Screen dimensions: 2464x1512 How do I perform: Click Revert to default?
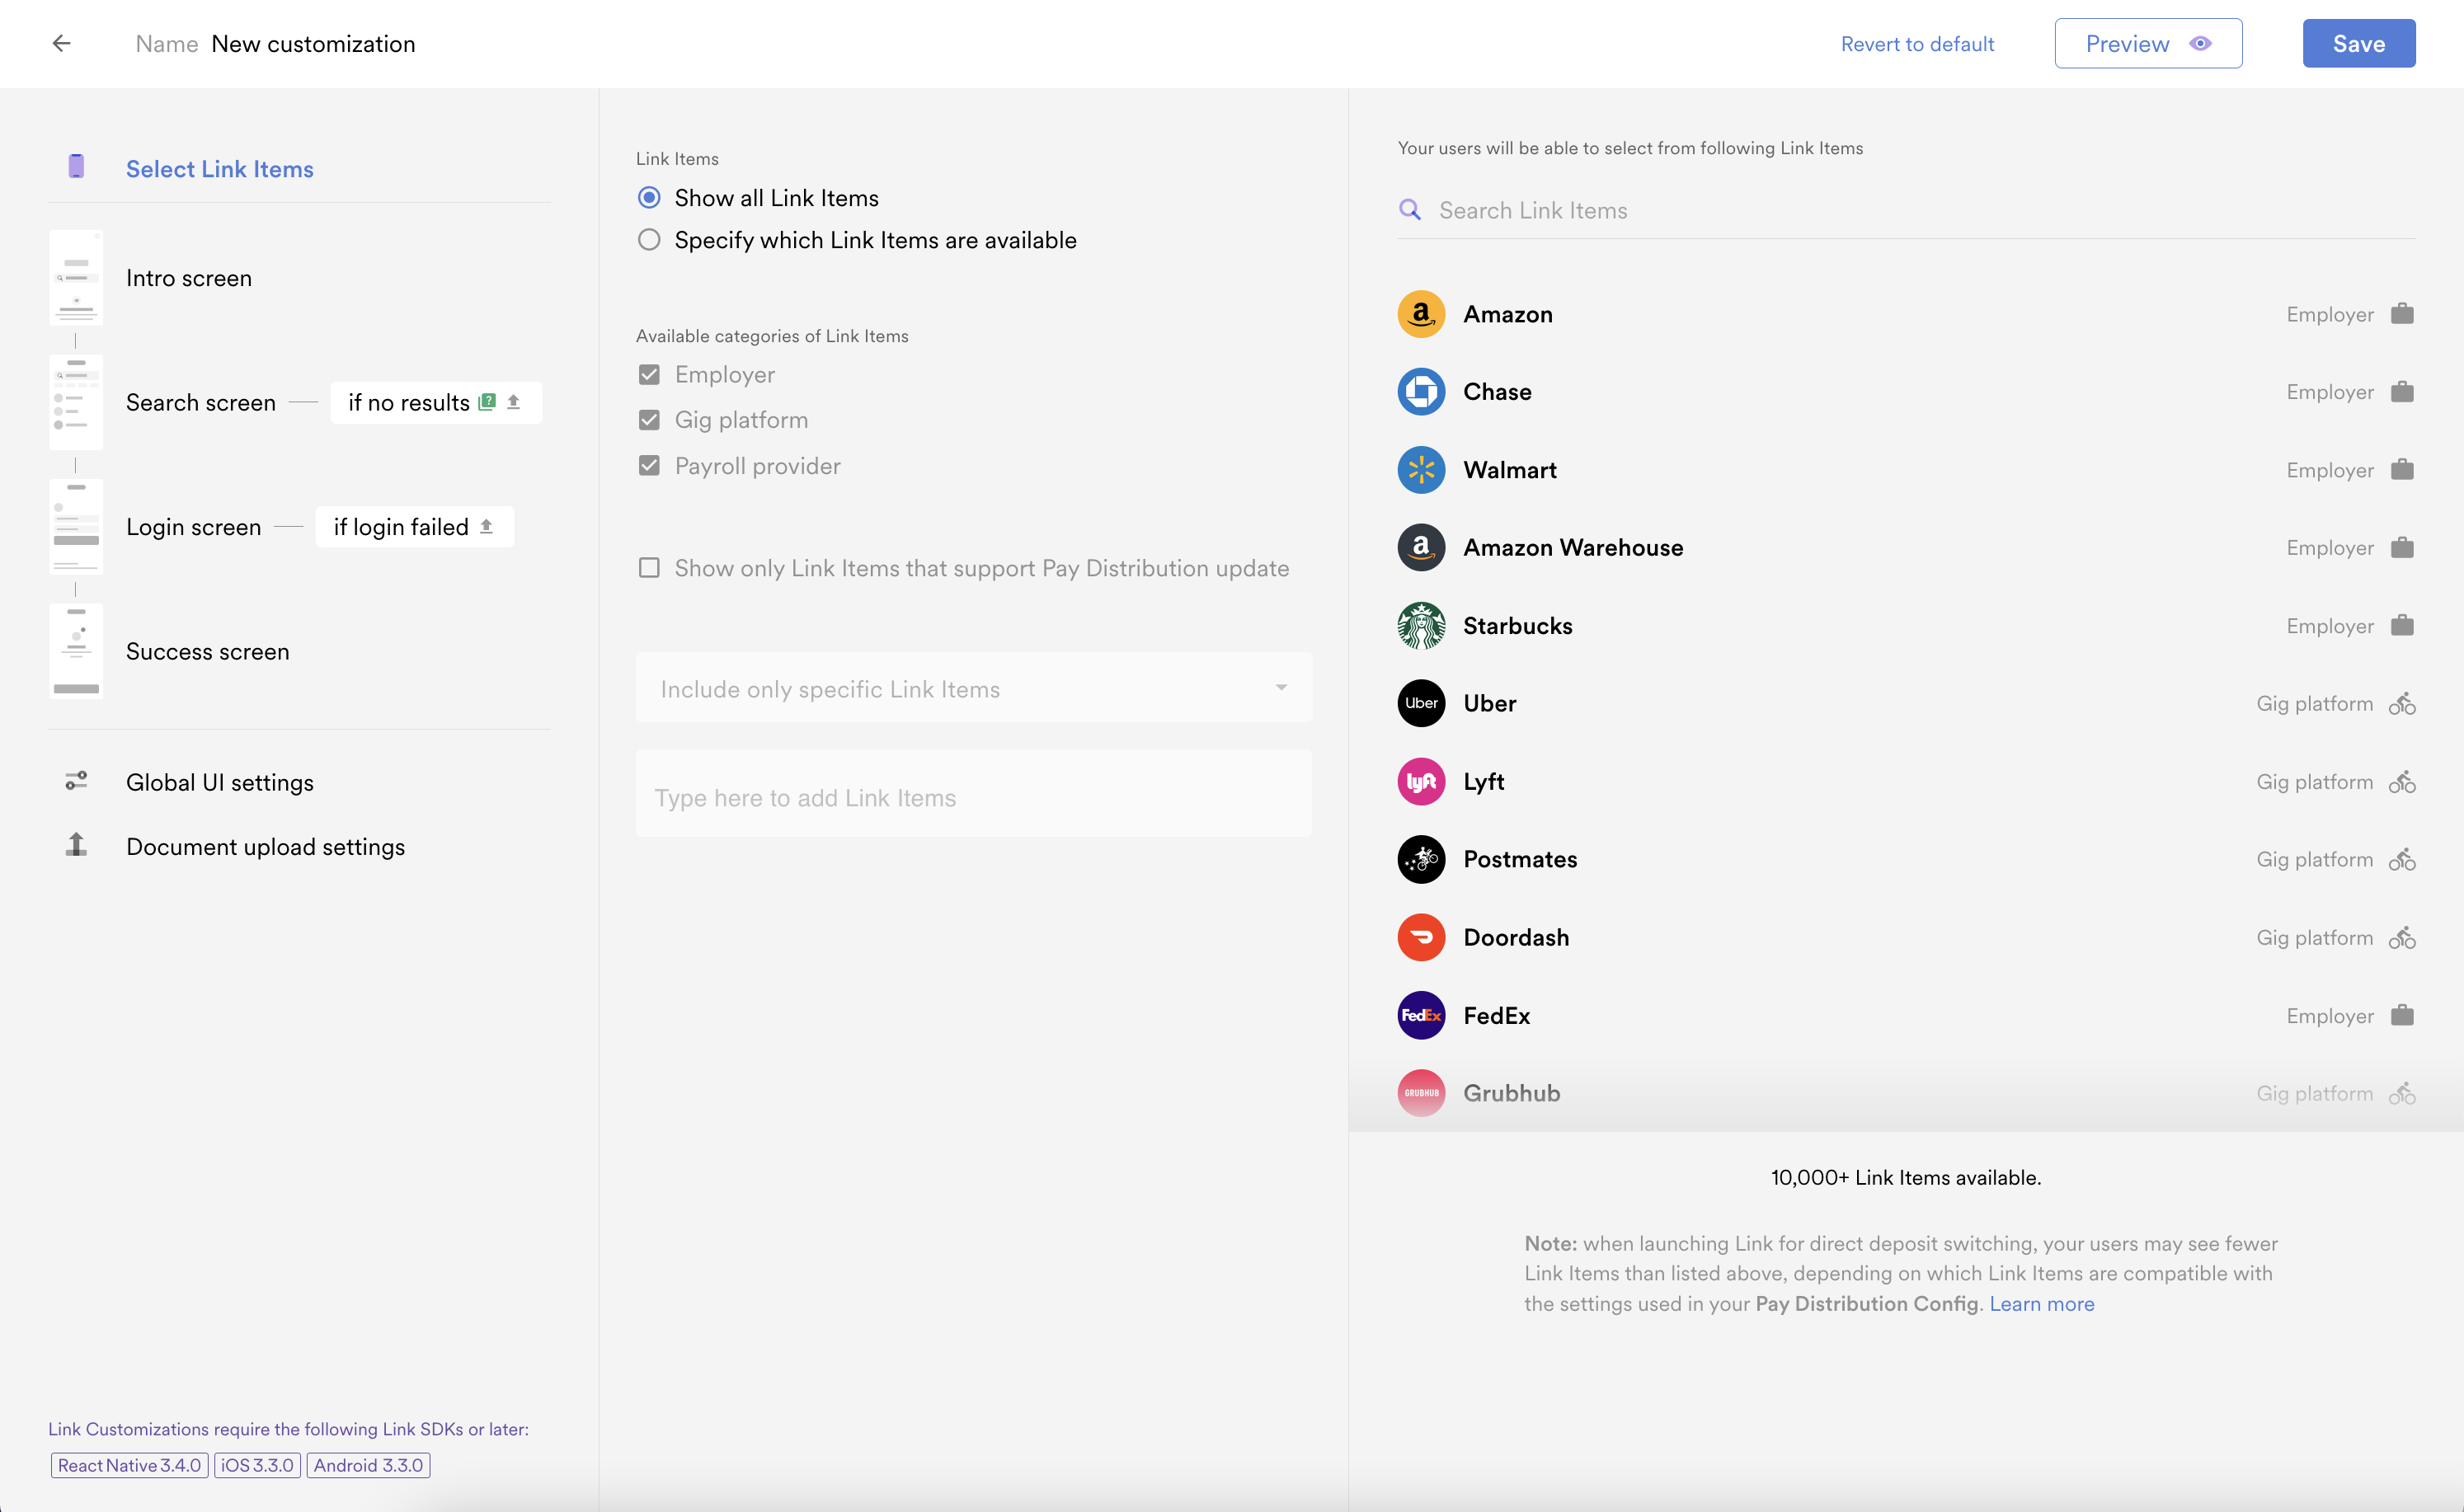tap(1917, 44)
